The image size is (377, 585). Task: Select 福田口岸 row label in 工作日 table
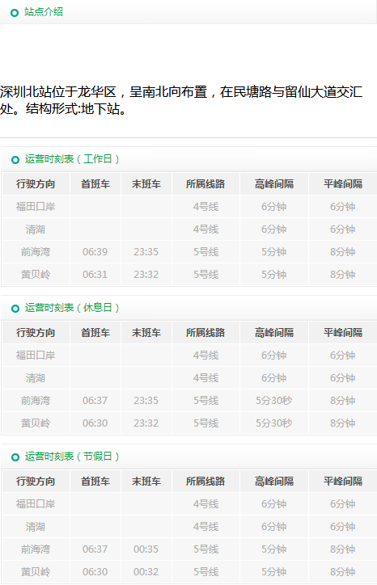coord(36,207)
